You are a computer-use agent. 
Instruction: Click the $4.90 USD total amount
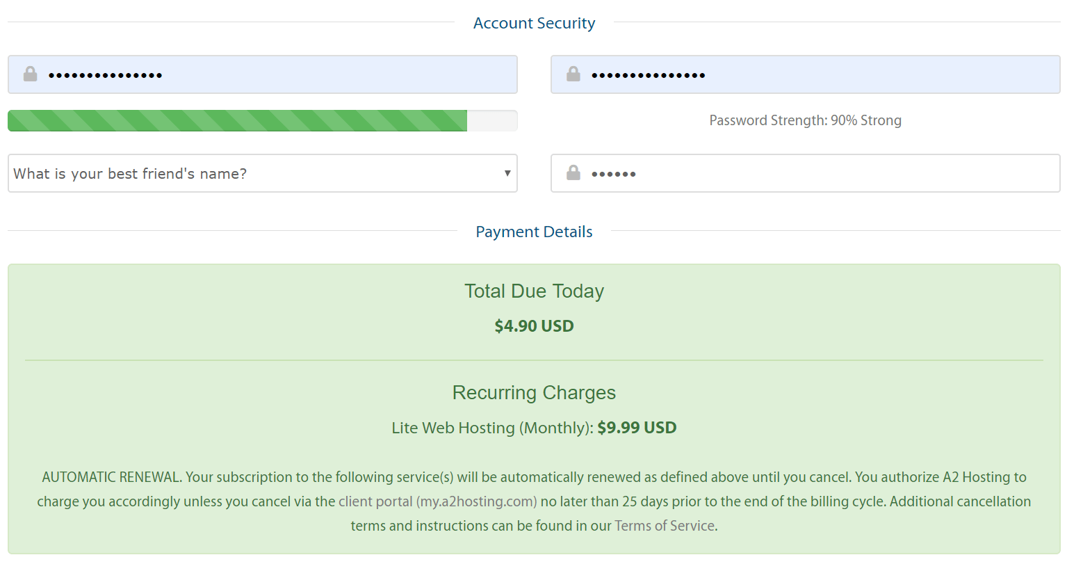pos(534,326)
